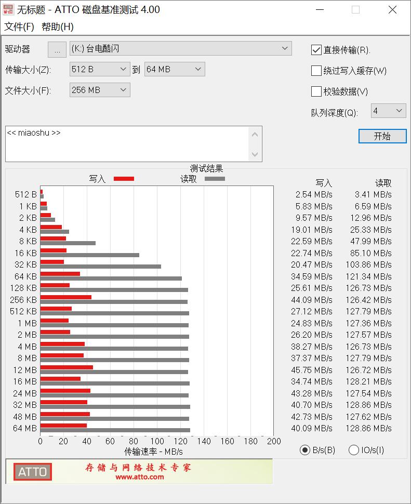Click the 传输速率 - MB/s axis label

pyautogui.click(x=154, y=452)
